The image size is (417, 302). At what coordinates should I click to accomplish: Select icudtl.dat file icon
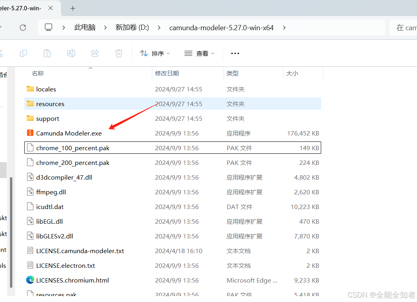tap(30, 206)
